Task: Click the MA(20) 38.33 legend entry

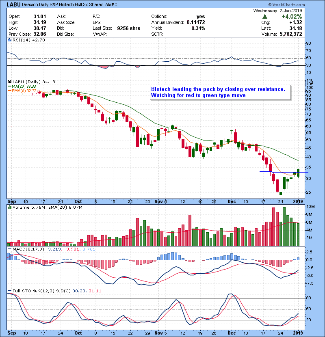Action: tap(22, 86)
